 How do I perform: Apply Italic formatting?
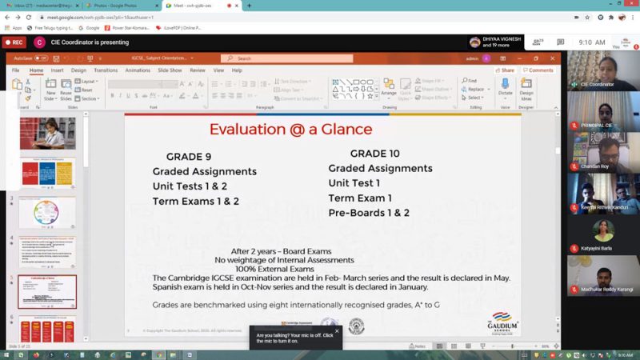pyautogui.click(x=121, y=95)
